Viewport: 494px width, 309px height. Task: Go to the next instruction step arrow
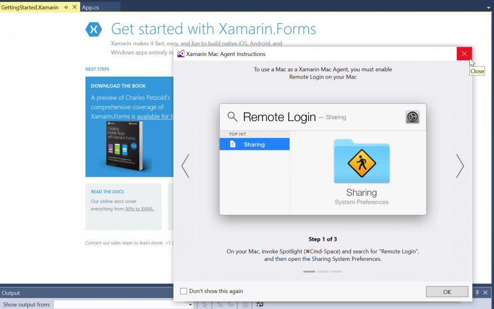pyautogui.click(x=460, y=166)
